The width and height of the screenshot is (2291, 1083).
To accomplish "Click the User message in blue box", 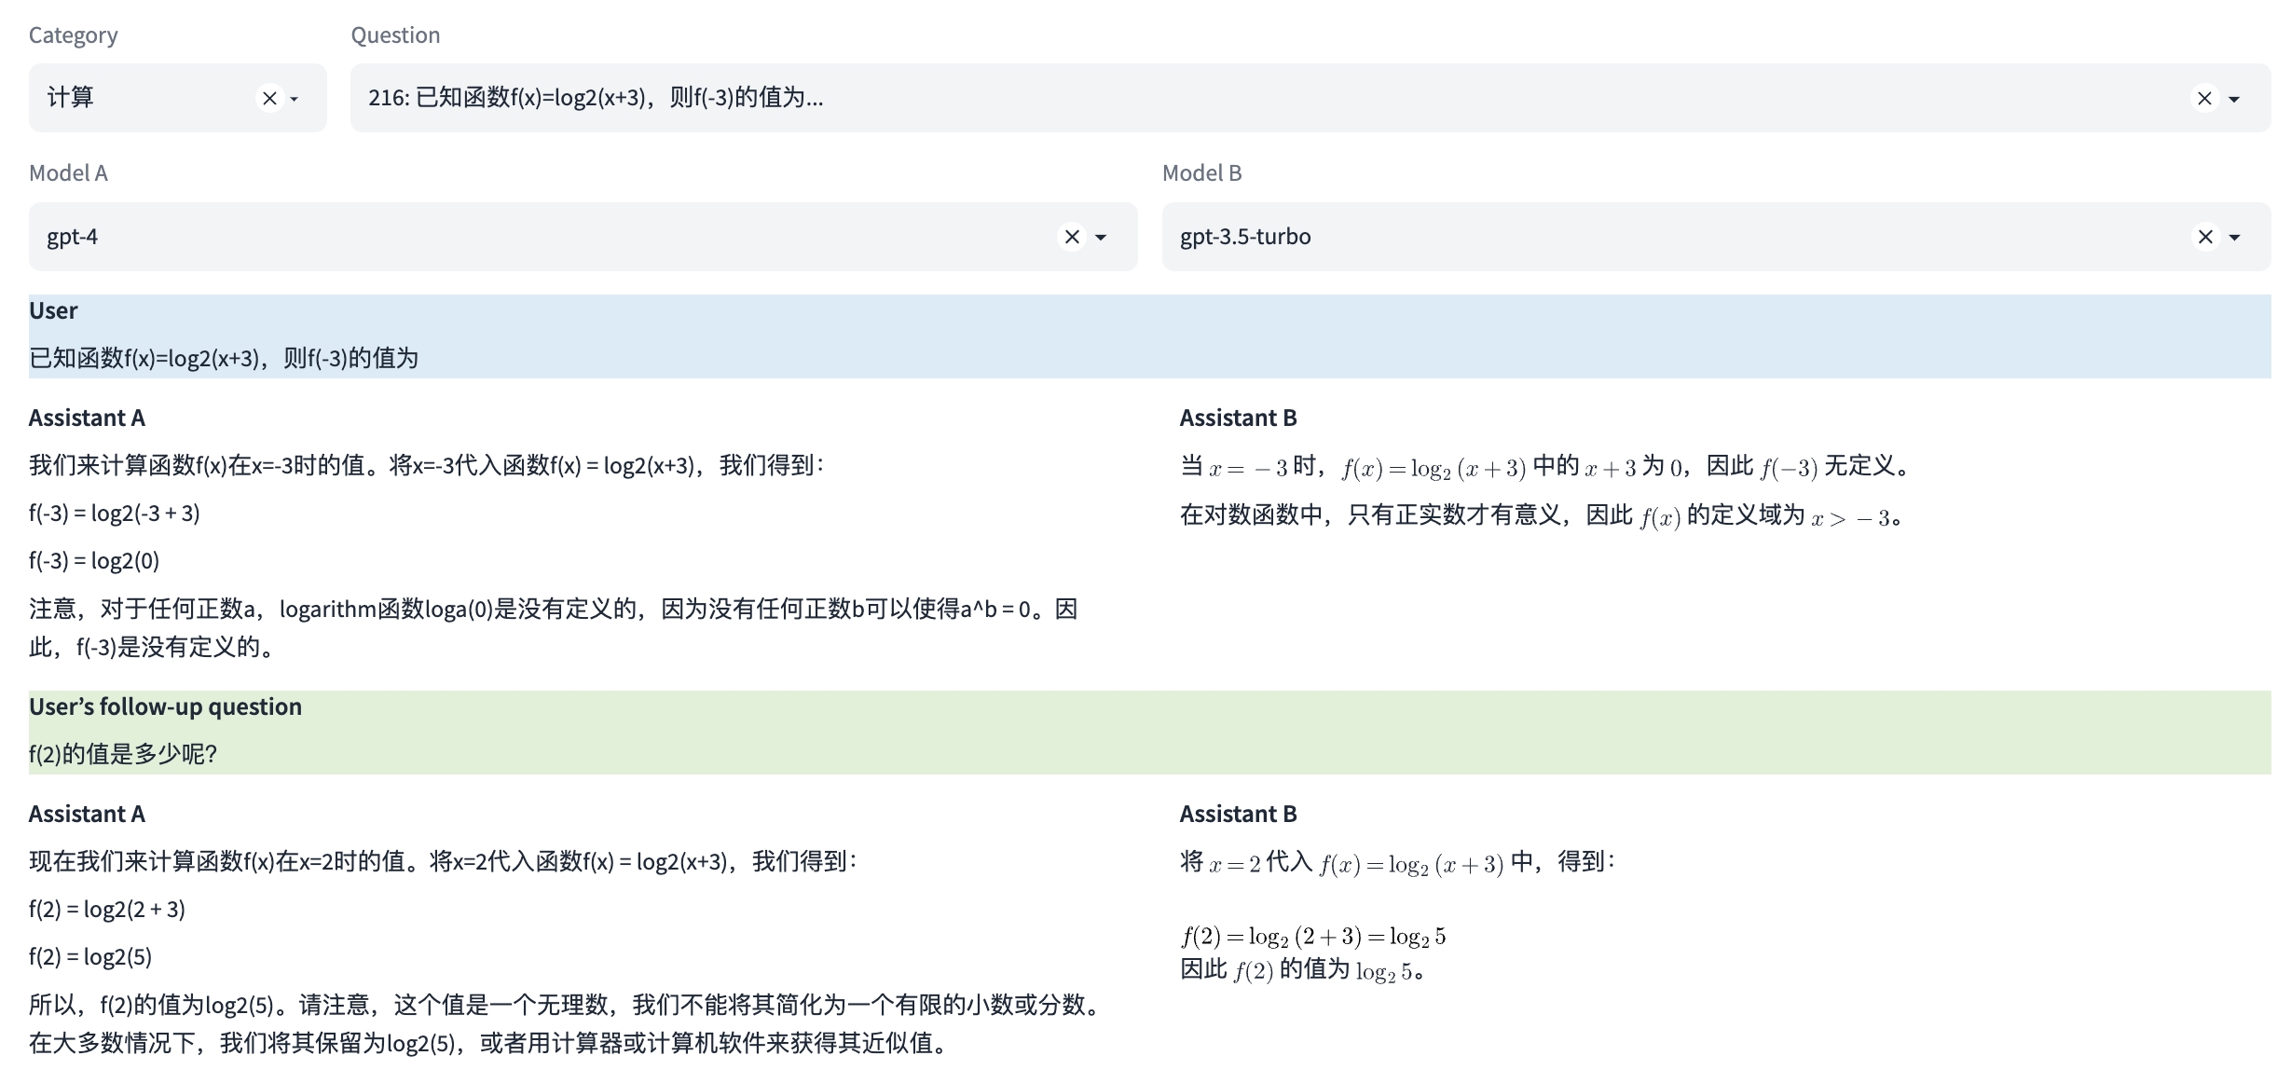I will click(224, 358).
